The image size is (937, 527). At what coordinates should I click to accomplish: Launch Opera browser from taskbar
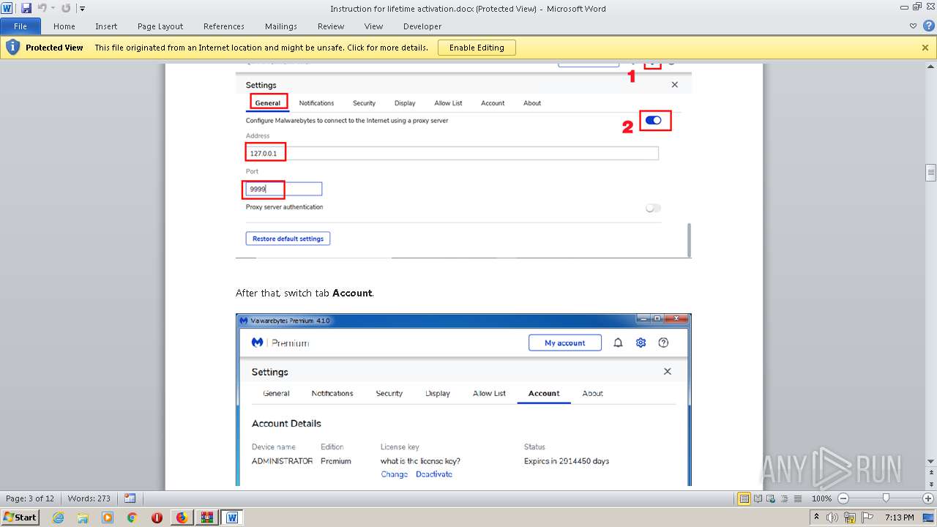coord(157,517)
